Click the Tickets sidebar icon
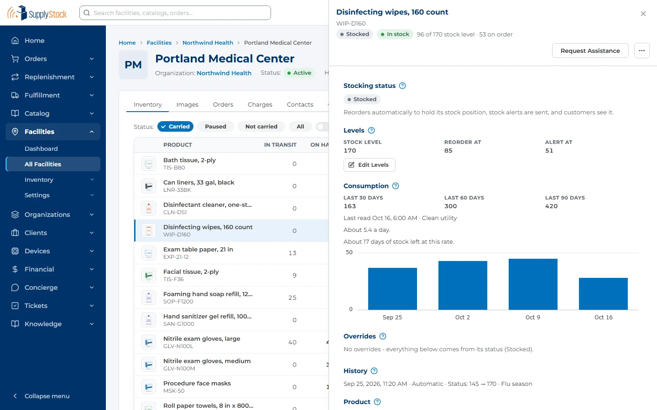The image size is (657, 410). click(15, 306)
